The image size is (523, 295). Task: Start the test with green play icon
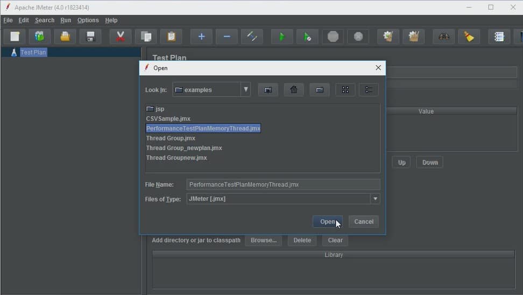[x=282, y=37]
